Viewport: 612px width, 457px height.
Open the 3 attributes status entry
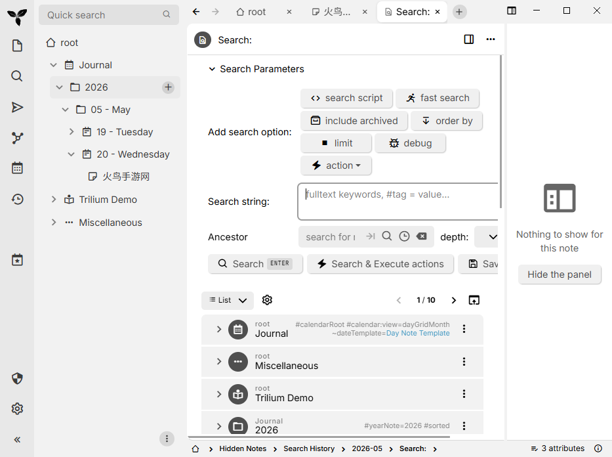[558, 448]
